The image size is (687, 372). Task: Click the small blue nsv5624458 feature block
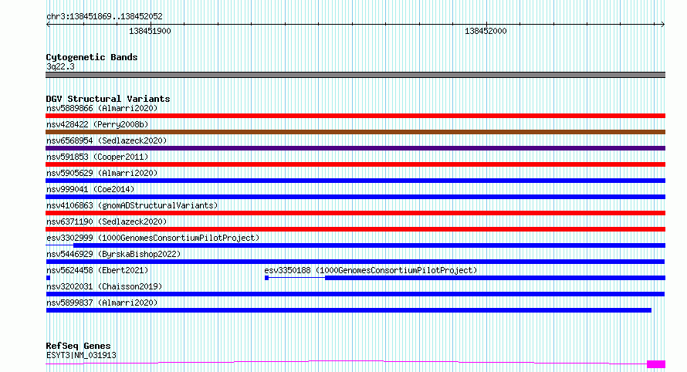(x=48, y=278)
